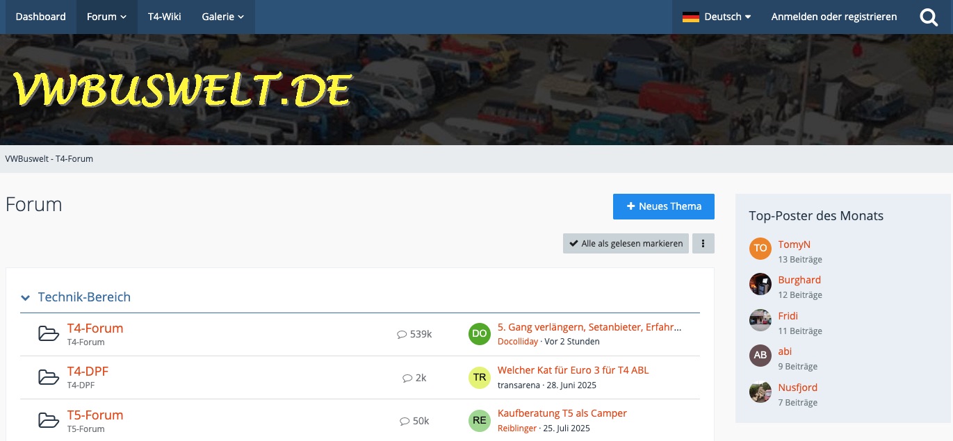953x441 pixels.
Task: Click the green DO avatar
Action: pyautogui.click(x=480, y=334)
